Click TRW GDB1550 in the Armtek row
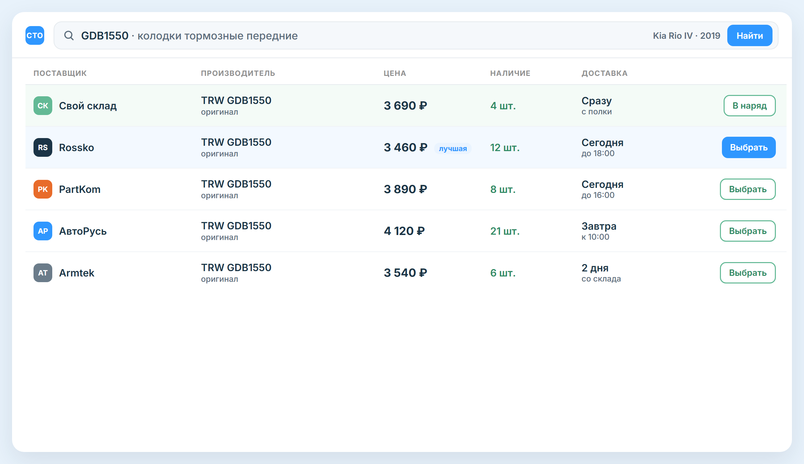Screen dimensions: 804x464 coord(236,267)
